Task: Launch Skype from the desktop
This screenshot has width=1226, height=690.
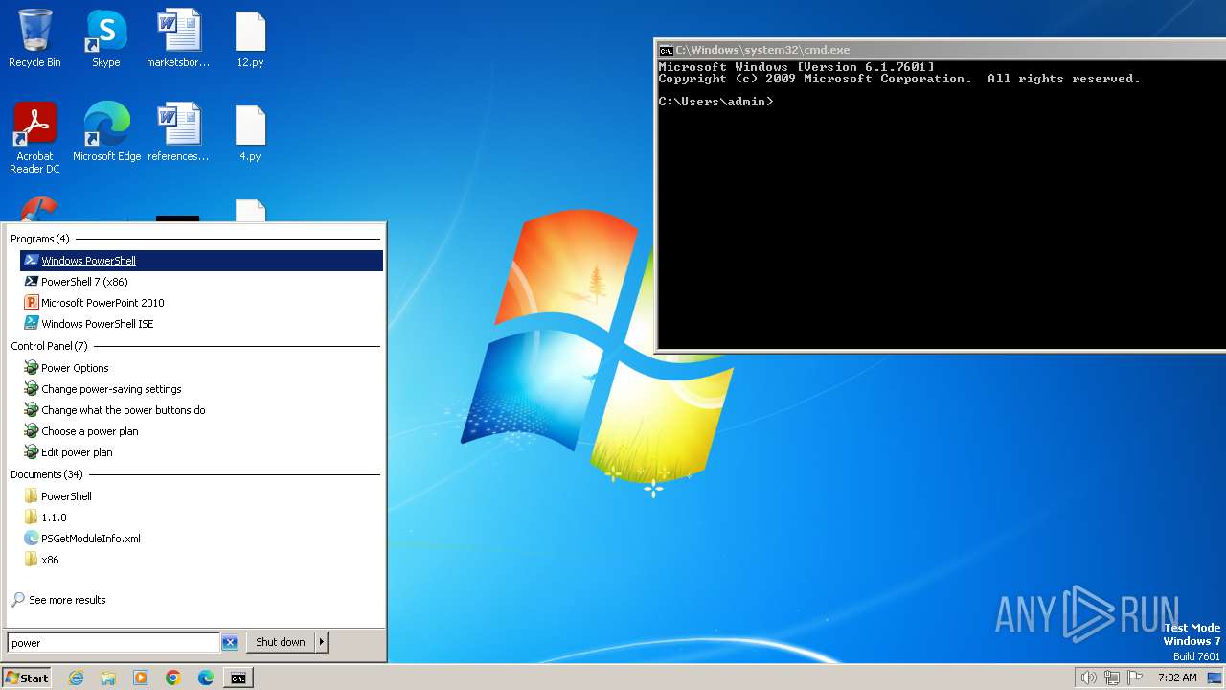Action: 105,38
